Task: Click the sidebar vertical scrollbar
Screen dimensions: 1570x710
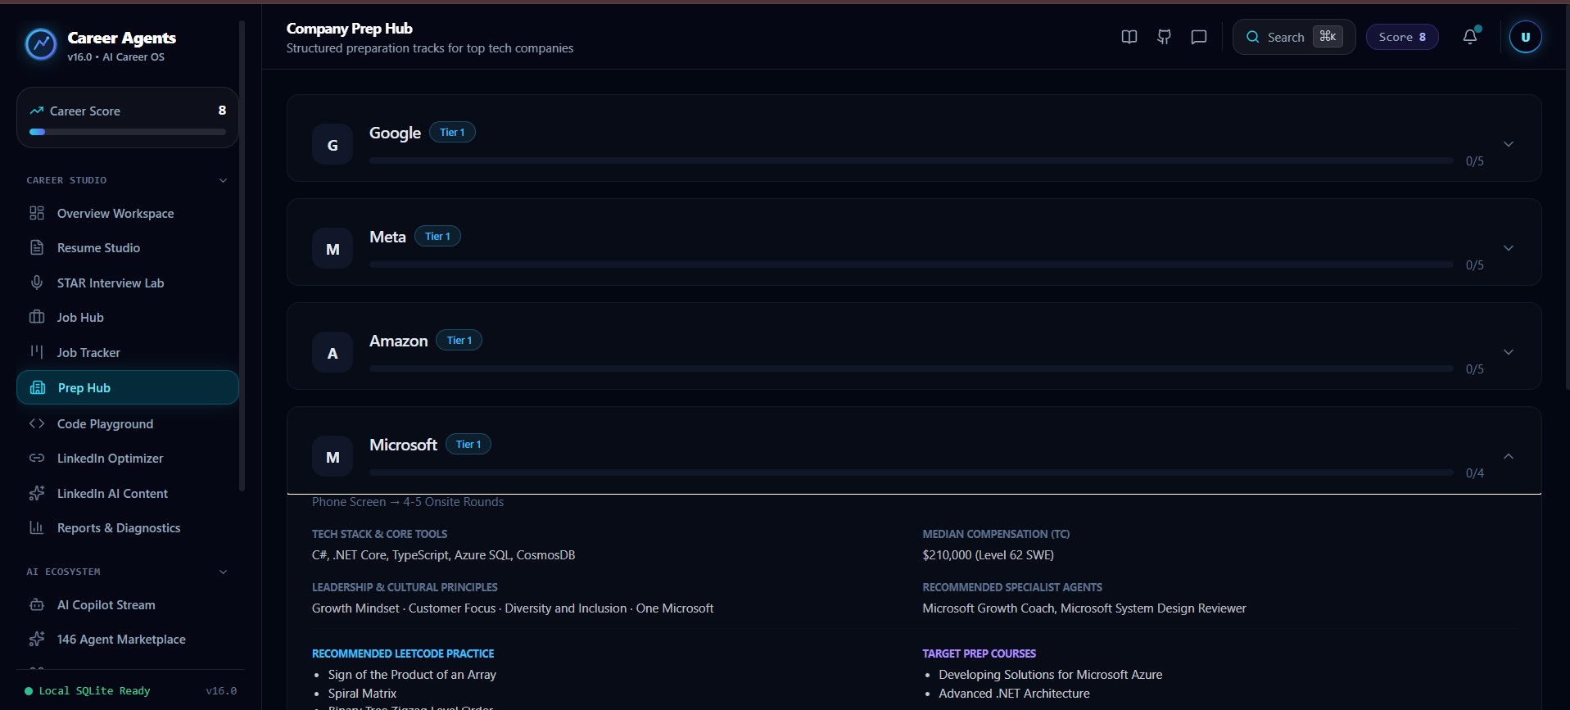Action: 242,256
